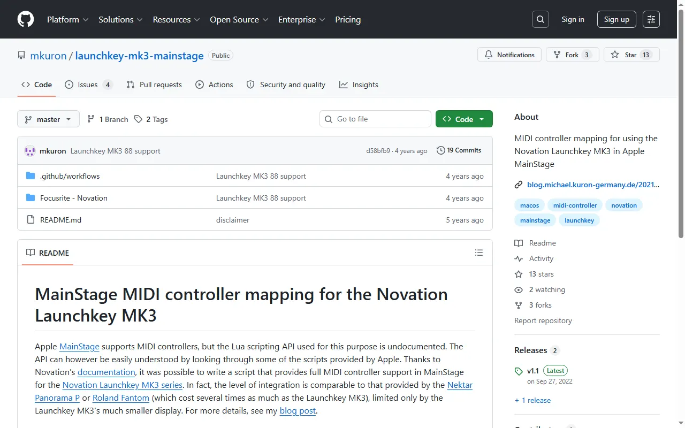Select the novation topic tag
685x428 pixels.
(x=624, y=205)
